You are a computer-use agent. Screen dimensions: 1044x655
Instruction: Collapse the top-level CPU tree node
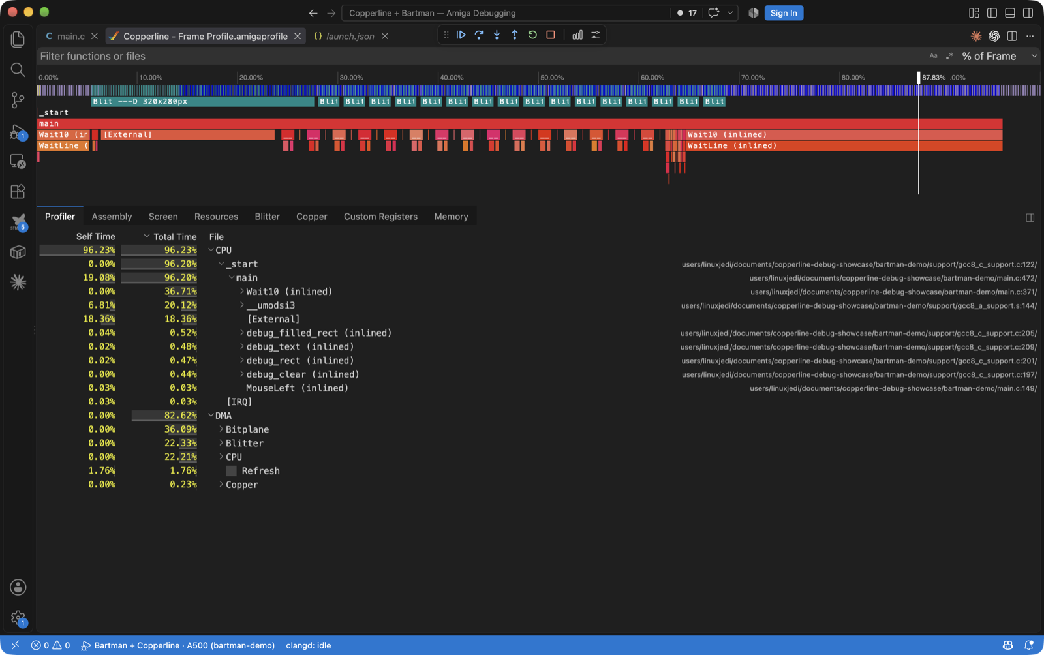pos(211,250)
